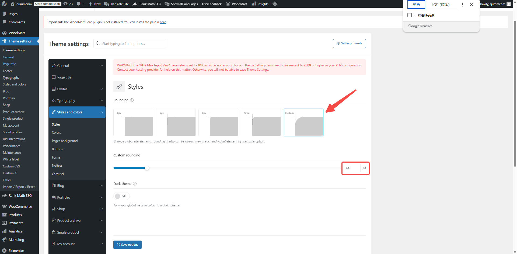Click the Custom rounding slider handle
The image size is (517, 254).
pos(147,168)
